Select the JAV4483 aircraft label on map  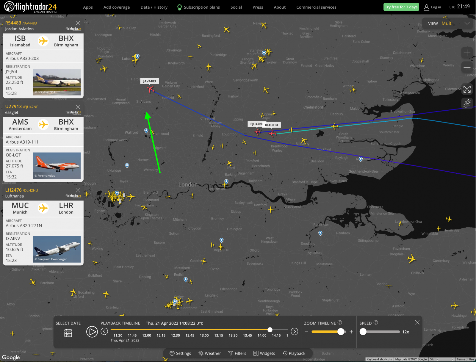(149, 81)
